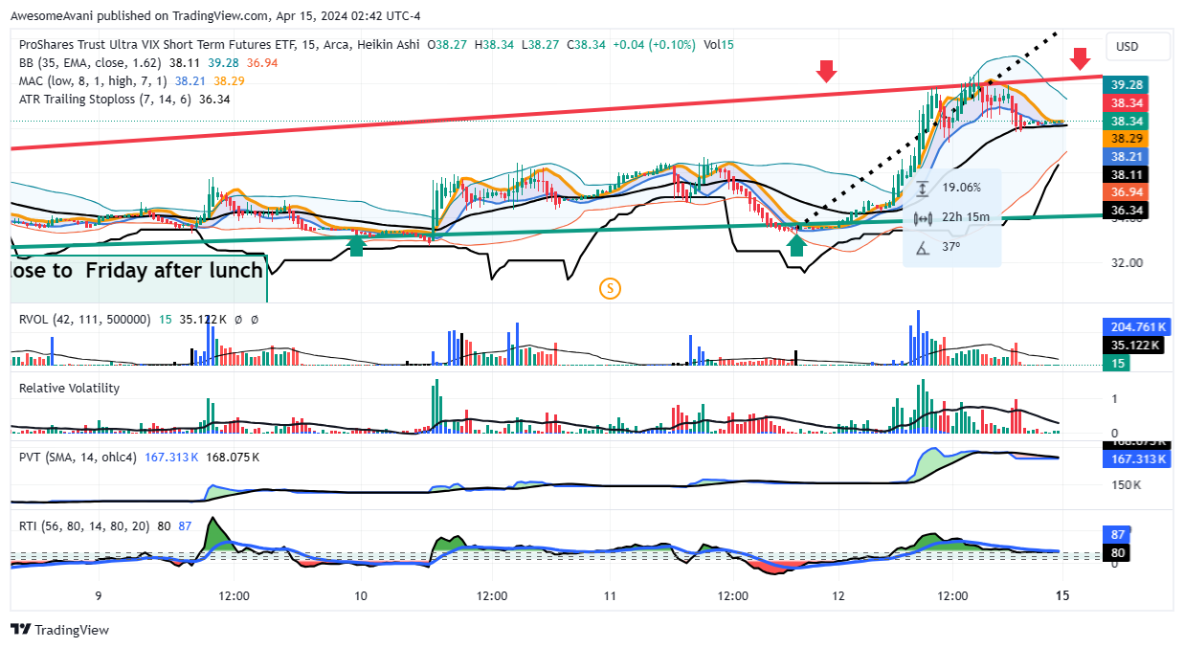The width and height of the screenshot is (1184, 648).
Task: Click the 37° angle measurement value
Action: 951,247
